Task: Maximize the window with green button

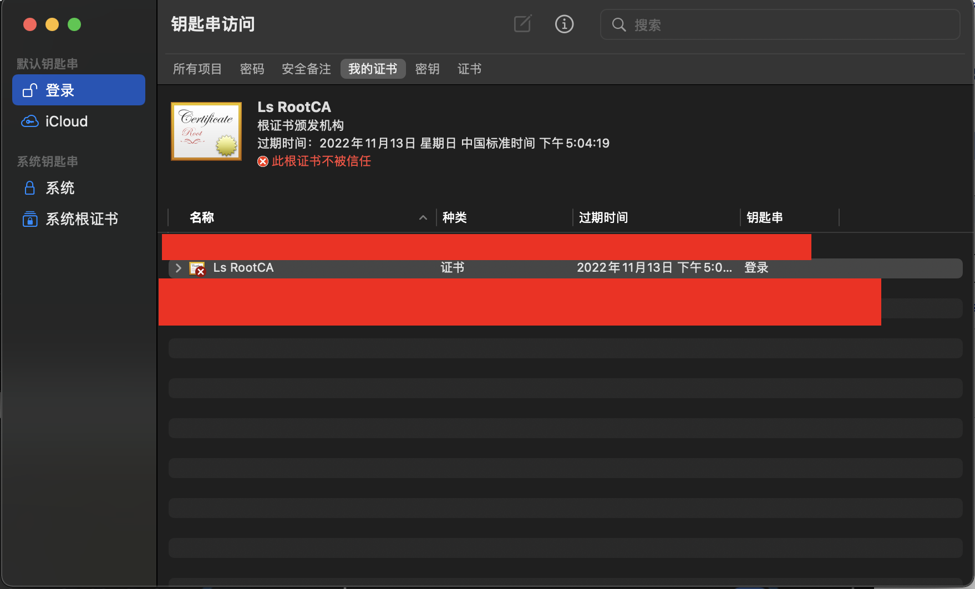Action: pyautogui.click(x=74, y=24)
